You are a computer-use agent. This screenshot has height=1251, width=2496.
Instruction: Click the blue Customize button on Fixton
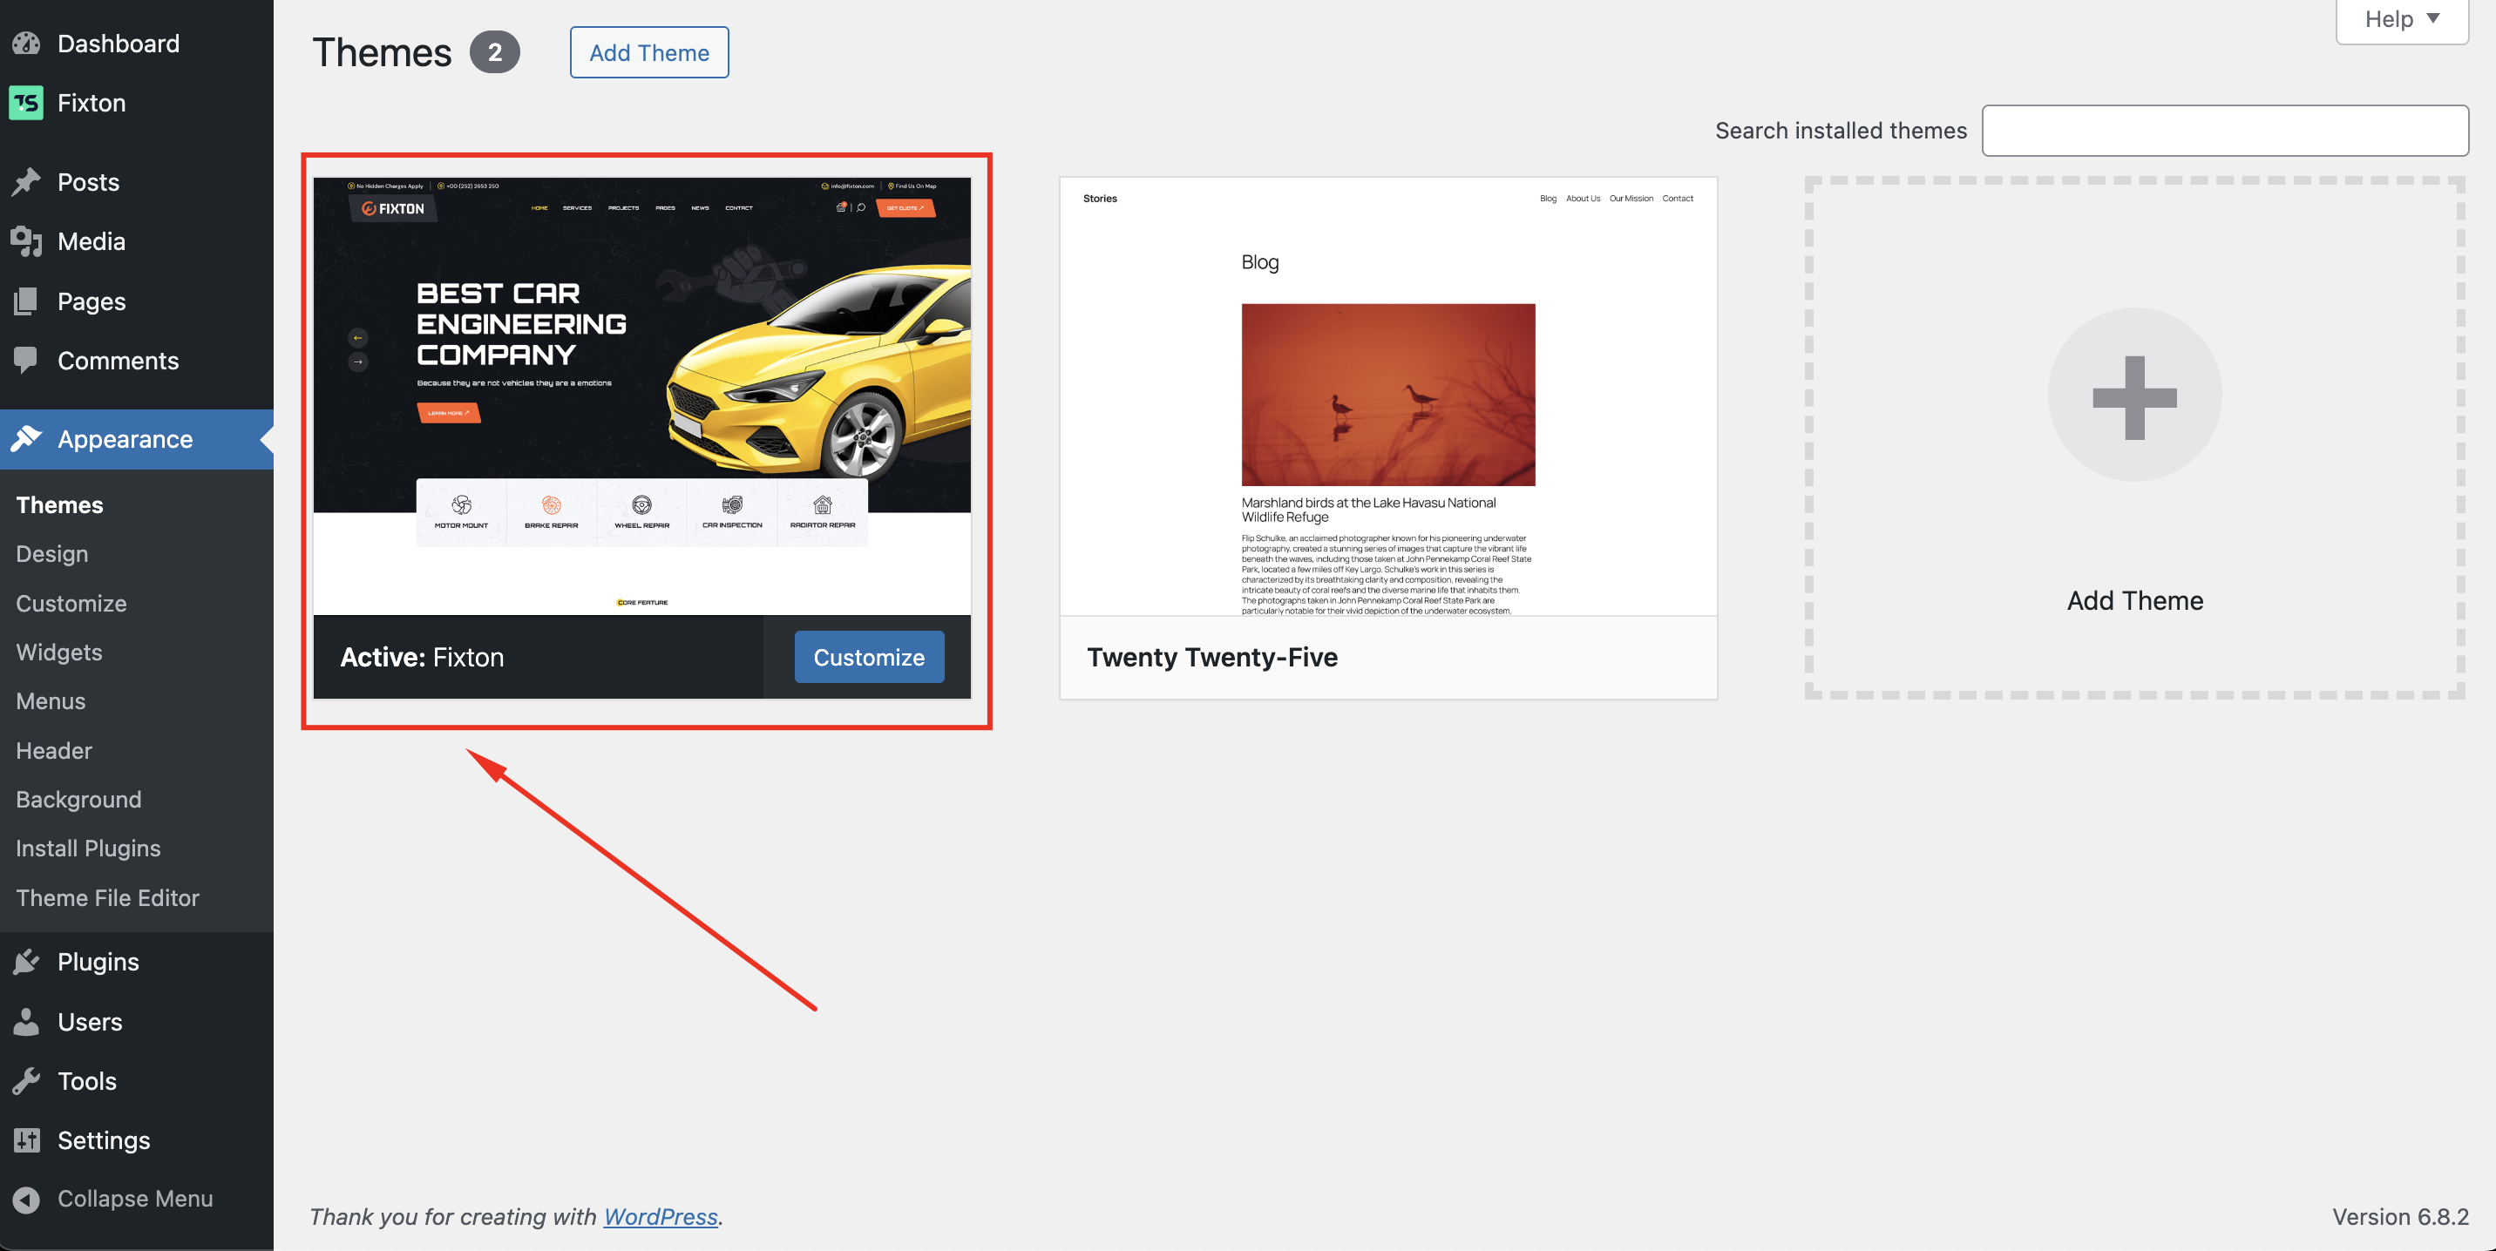click(868, 657)
